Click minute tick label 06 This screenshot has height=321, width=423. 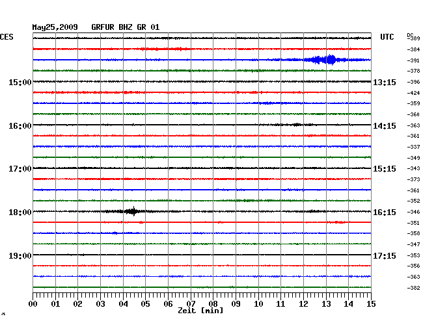pyautogui.click(x=168, y=304)
